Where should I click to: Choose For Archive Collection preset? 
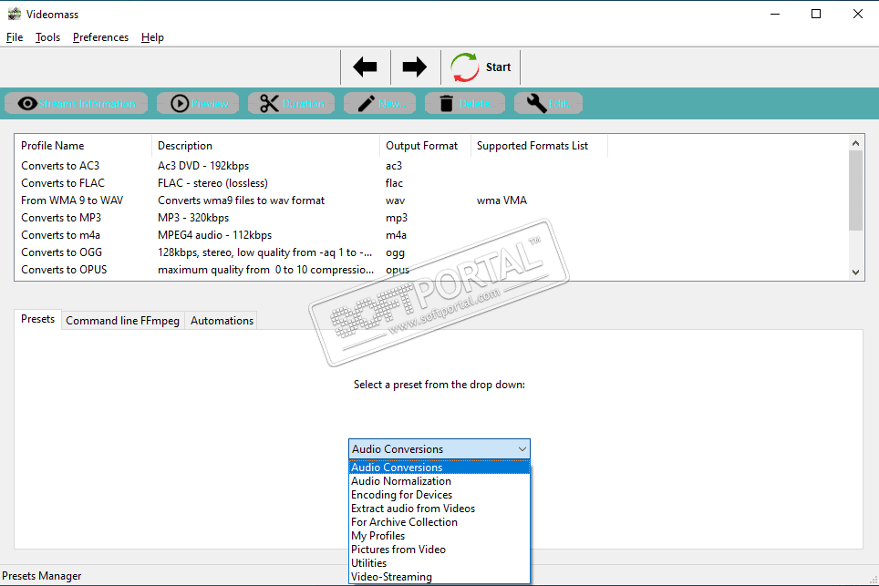pyautogui.click(x=439, y=522)
